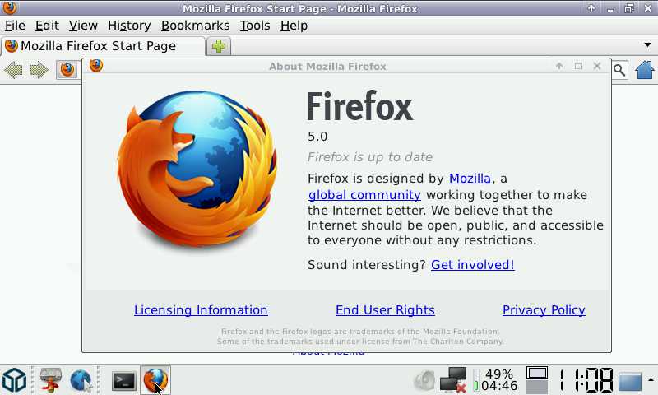The width and height of the screenshot is (658, 395).
Task: Maximize the About Mozilla Firefox dialog
Action: pyautogui.click(x=578, y=66)
